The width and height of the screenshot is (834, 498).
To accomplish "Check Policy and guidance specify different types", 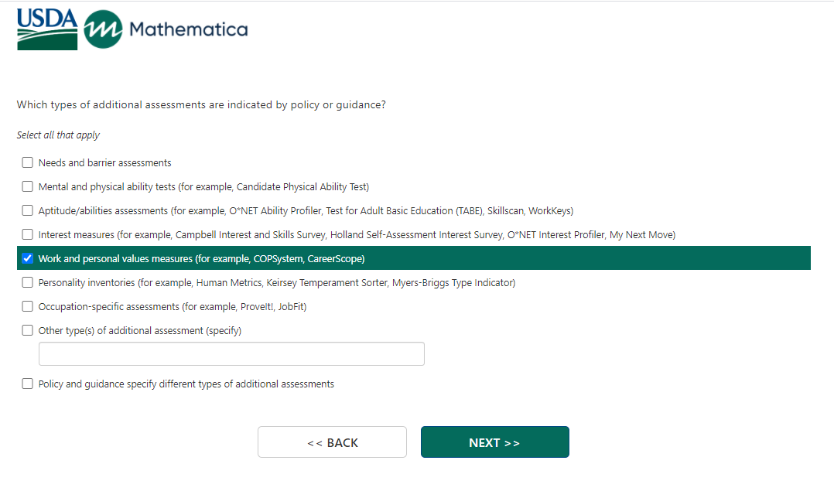I will tap(28, 384).
